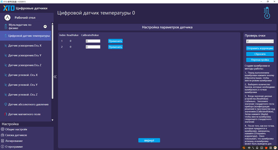Click Применить button for row 1
This screenshot has width=278, height=150.
115,41
